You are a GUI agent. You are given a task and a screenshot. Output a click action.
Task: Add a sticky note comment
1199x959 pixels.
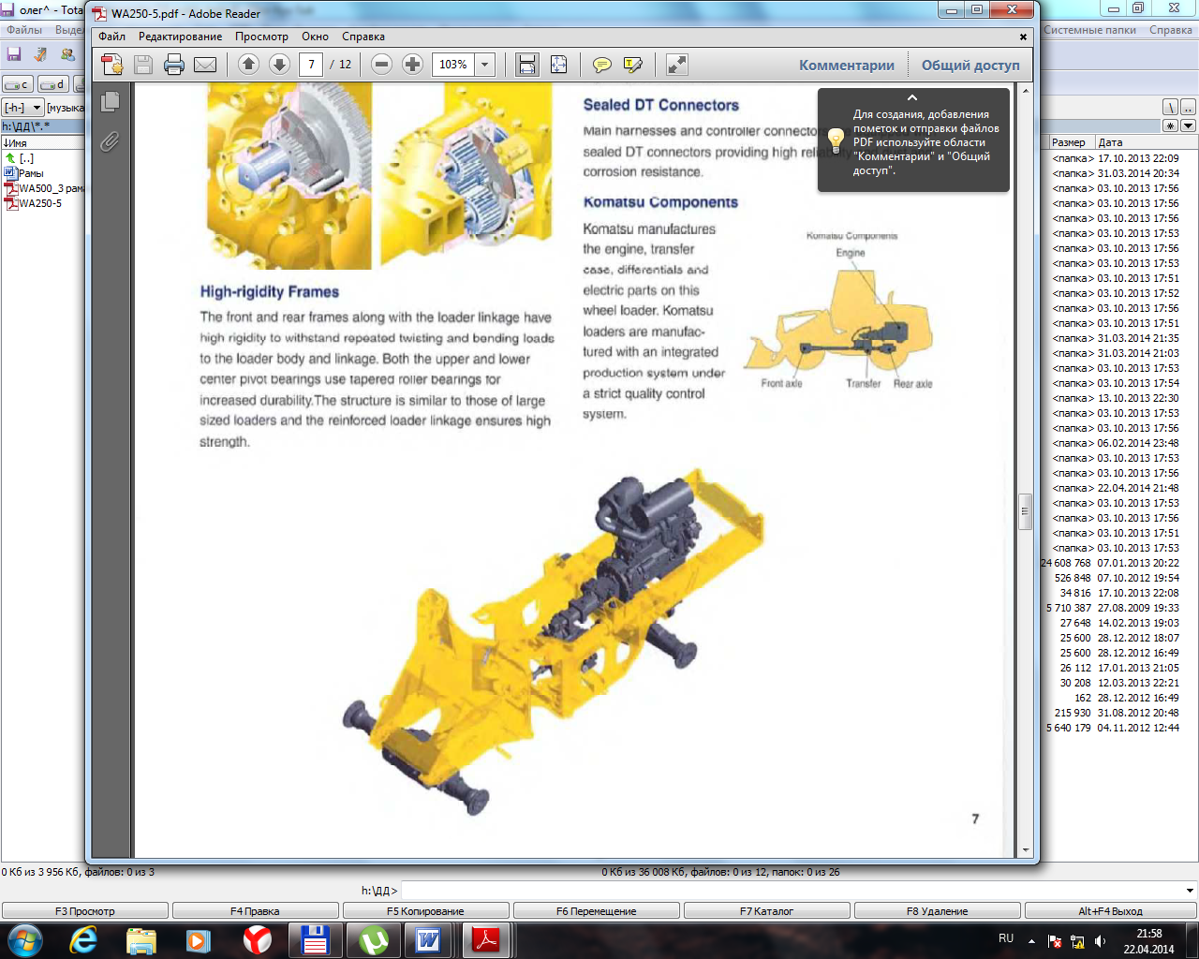point(602,65)
